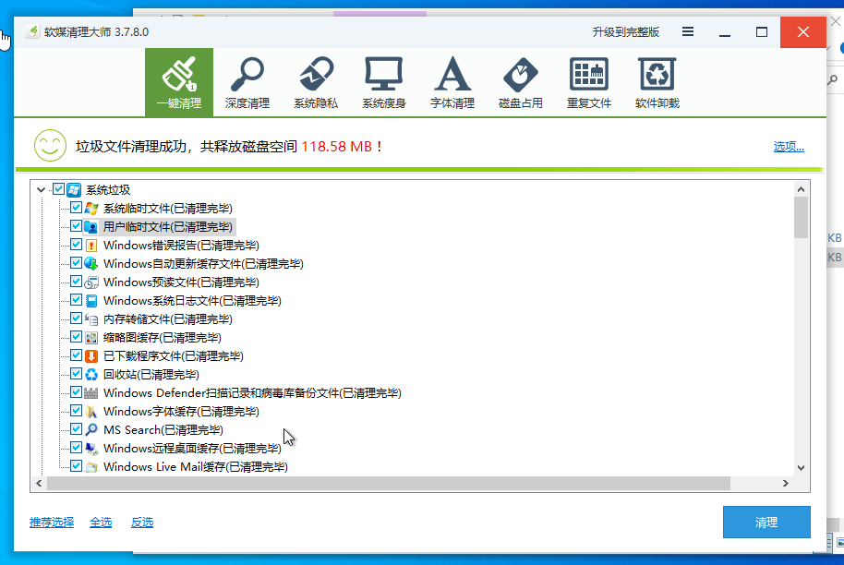Image resolution: width=844 pixels, height=565 pixels.
Task: Toggle the Windows错误报告 checkbox
Action: pos(77,245)
